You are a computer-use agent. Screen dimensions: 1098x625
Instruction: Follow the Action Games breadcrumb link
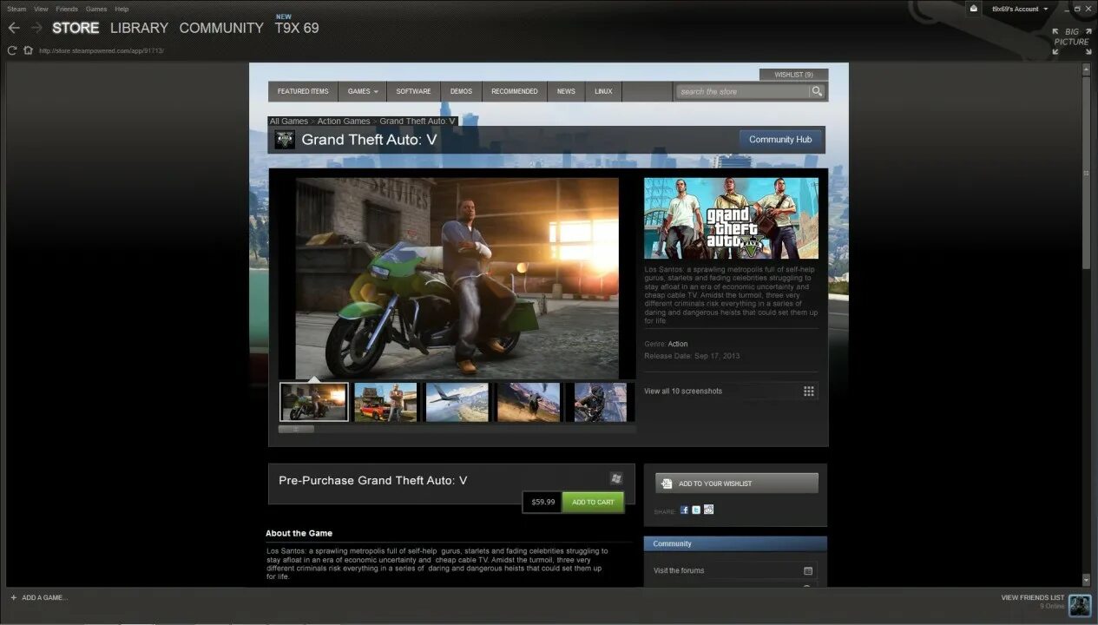click(x=344, y=122)
